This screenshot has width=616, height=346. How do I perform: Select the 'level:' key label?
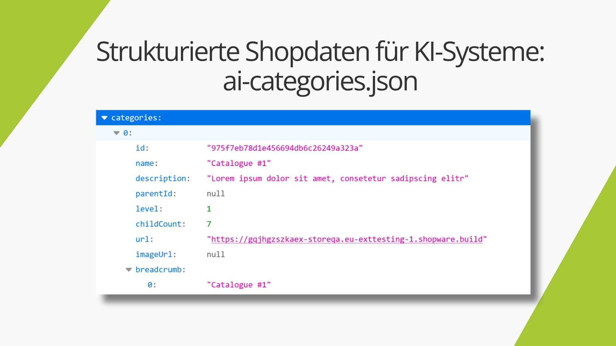point(149,209)
